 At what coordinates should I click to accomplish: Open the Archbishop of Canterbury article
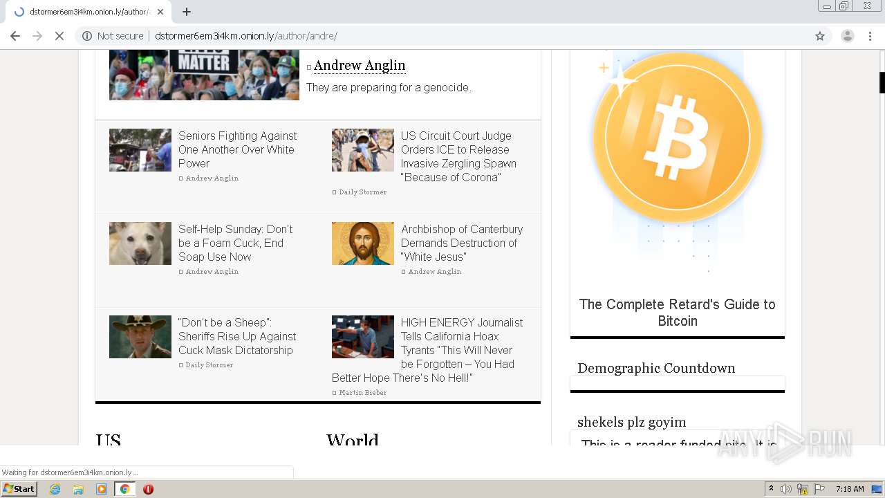point(462,243)
